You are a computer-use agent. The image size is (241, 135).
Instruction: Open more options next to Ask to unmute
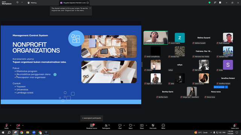[226, 87]
